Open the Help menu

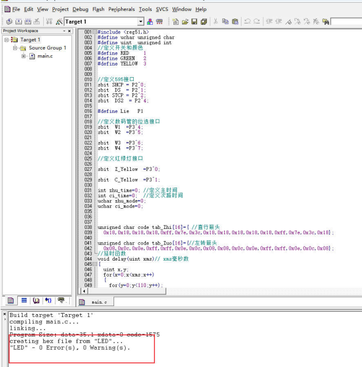click(201, 9)
